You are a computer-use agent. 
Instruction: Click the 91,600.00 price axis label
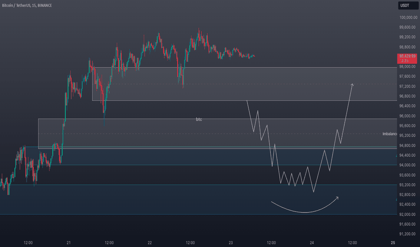coord(407,224)
